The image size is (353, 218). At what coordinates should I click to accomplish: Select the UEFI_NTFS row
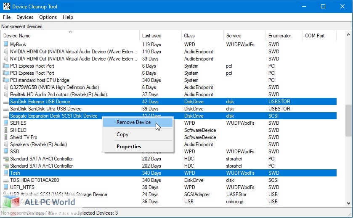point(169,187)
